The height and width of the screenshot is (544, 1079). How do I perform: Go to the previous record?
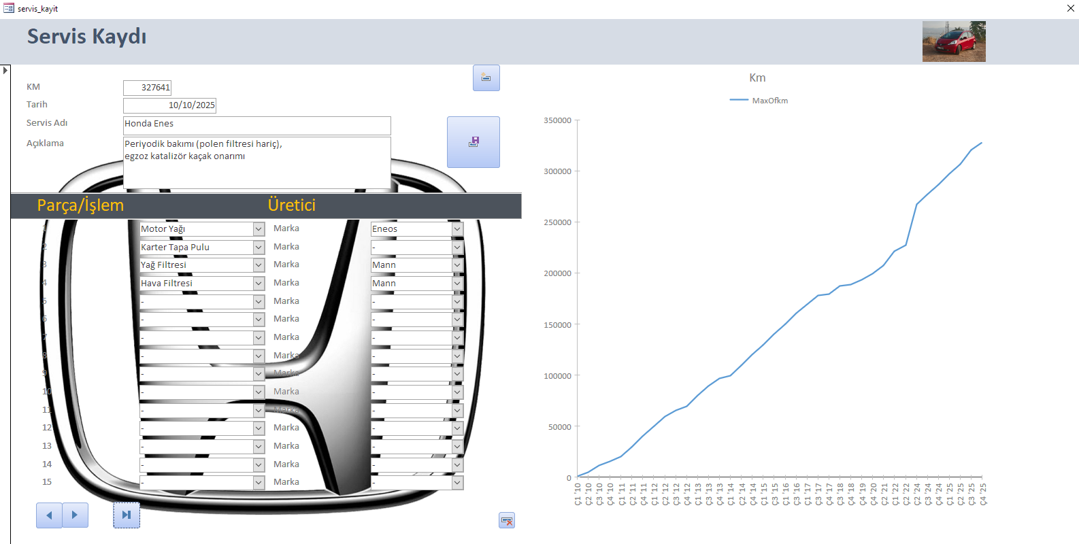49,515
